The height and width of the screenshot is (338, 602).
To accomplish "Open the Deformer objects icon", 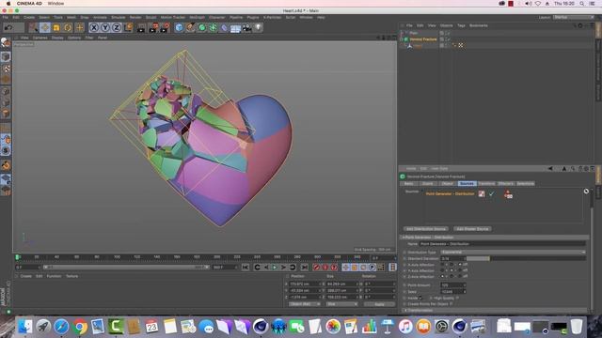I will click(x=224, y=27).
